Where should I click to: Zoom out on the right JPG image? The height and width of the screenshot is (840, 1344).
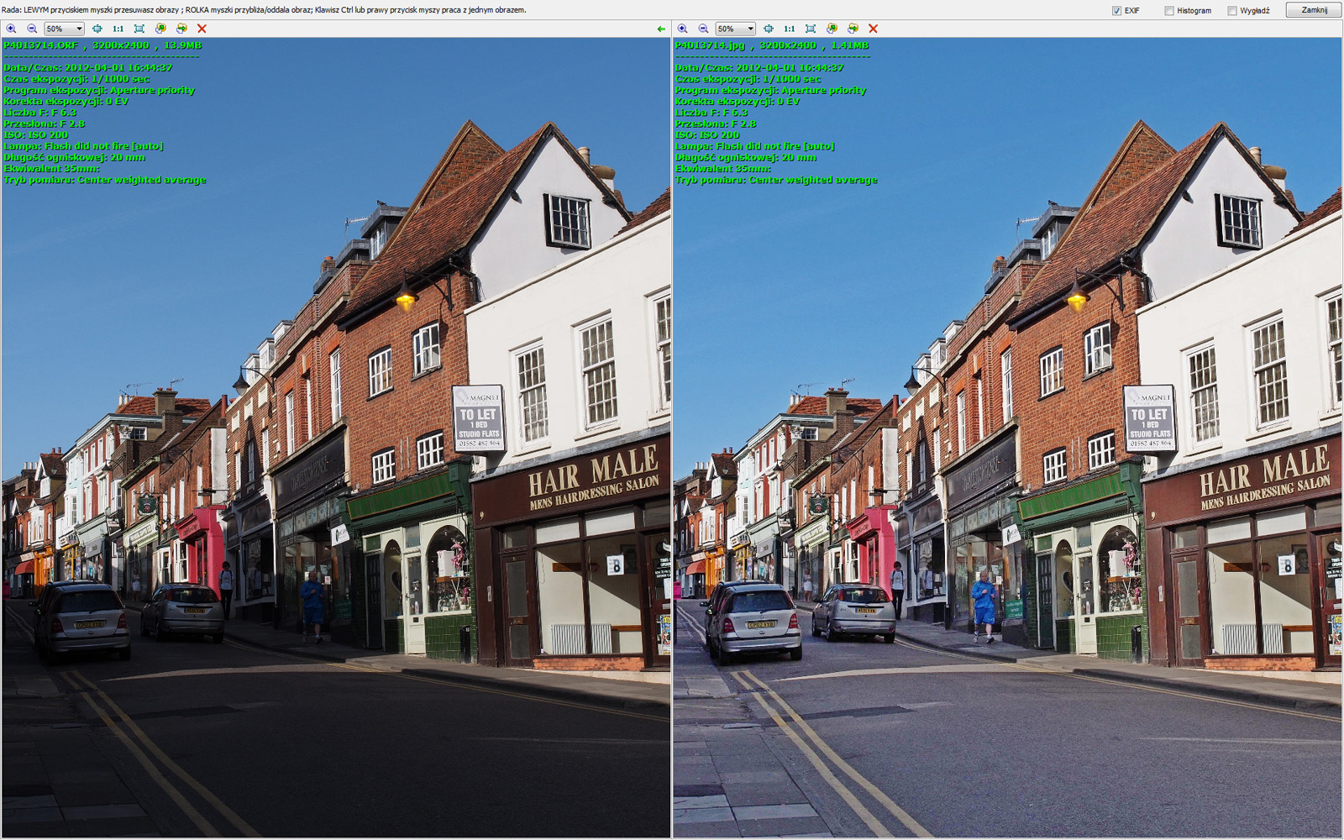pos(703,29)
